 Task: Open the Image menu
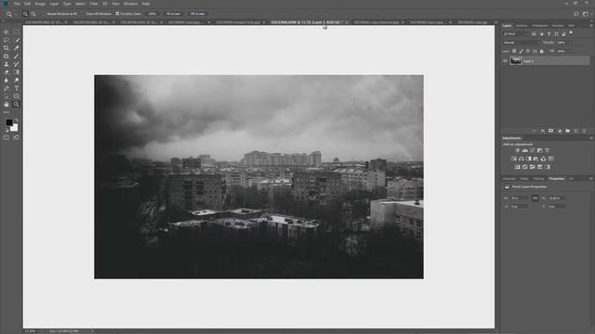coord(40,4)
